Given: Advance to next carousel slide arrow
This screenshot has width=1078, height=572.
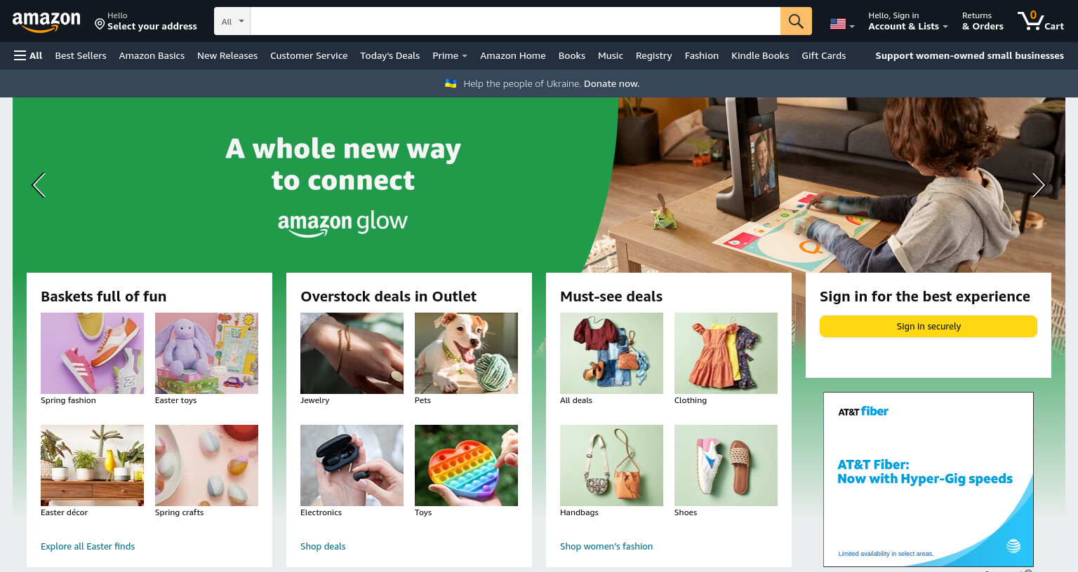Looking at the screenshot, I should 1039,185.
